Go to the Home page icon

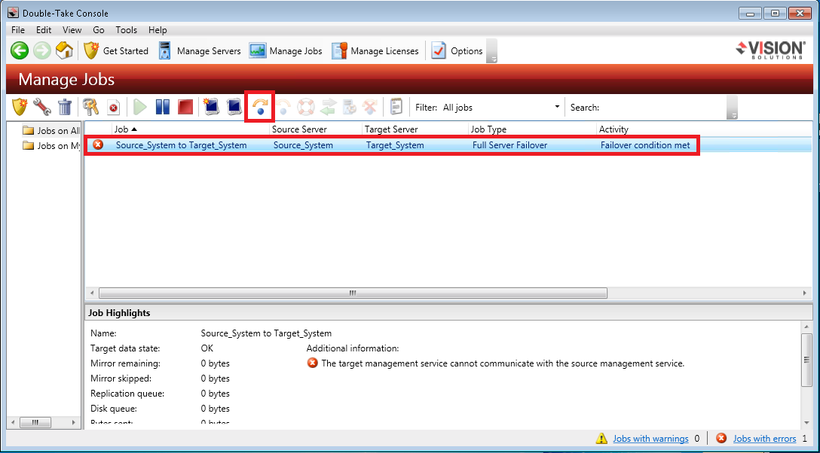pyautogui.click(x=65, y=51)
